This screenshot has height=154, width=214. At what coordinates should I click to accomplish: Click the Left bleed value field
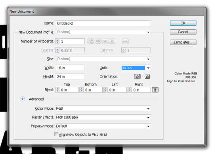[x=117, y=90]
